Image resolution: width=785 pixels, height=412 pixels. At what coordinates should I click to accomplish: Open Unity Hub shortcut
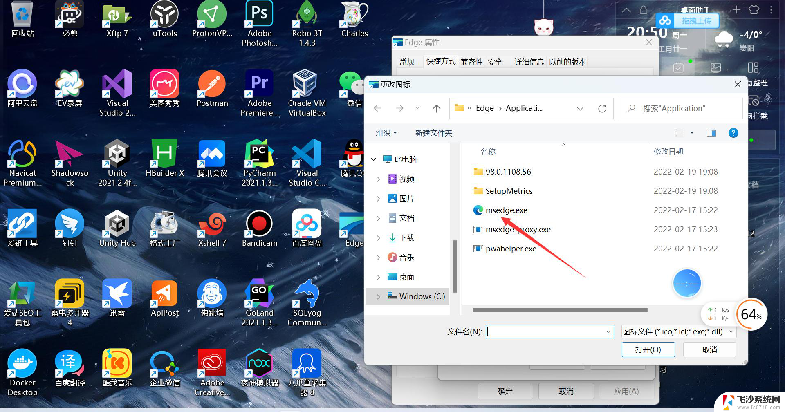(117, 229)
